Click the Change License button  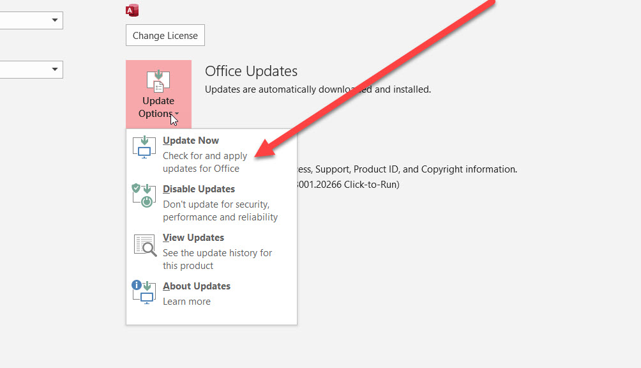point(165,36)
